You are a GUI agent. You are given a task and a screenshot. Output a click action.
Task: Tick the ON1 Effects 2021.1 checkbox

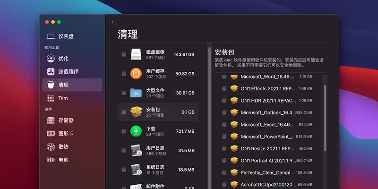point(224,88)
